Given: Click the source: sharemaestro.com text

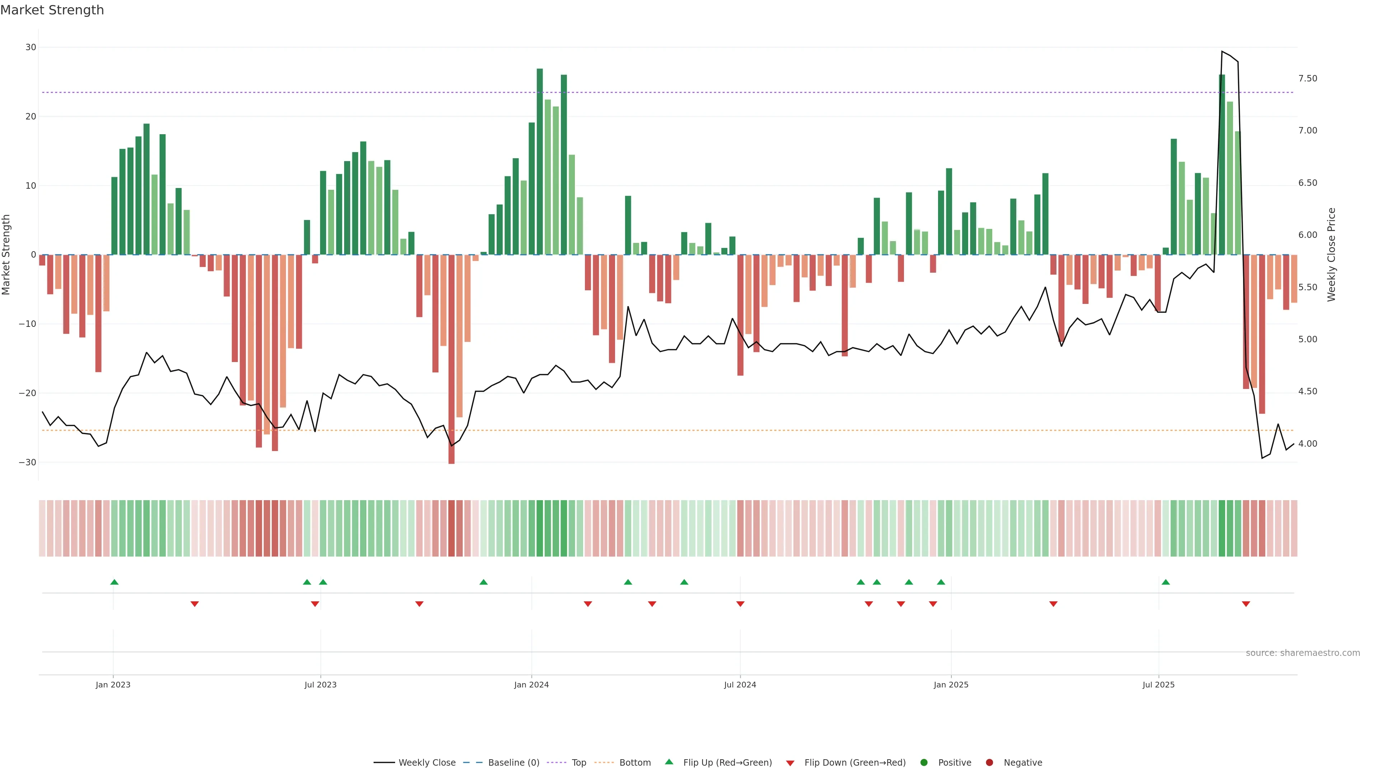Looking at the screenshot, I should [1303, 653].
